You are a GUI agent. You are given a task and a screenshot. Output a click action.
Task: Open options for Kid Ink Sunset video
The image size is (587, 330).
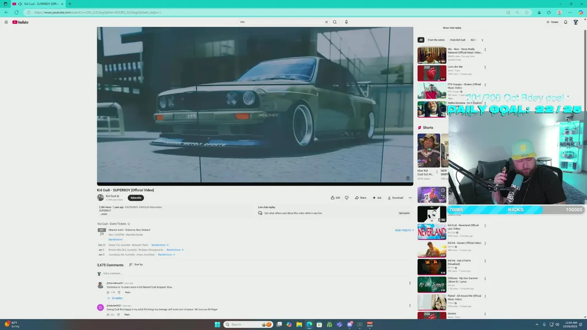coord(485,243)
